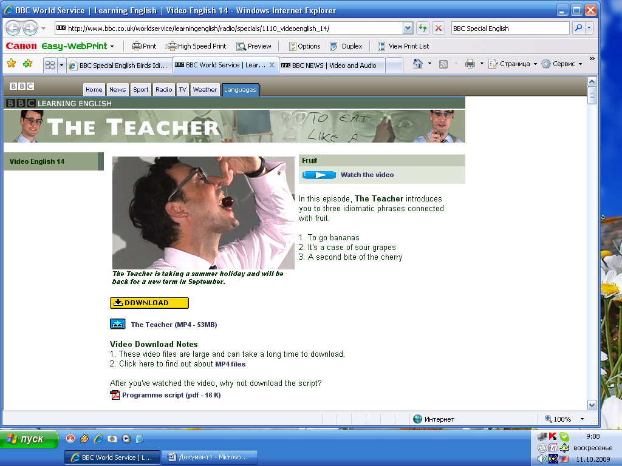Open View Print List

[x=403, y=46]
